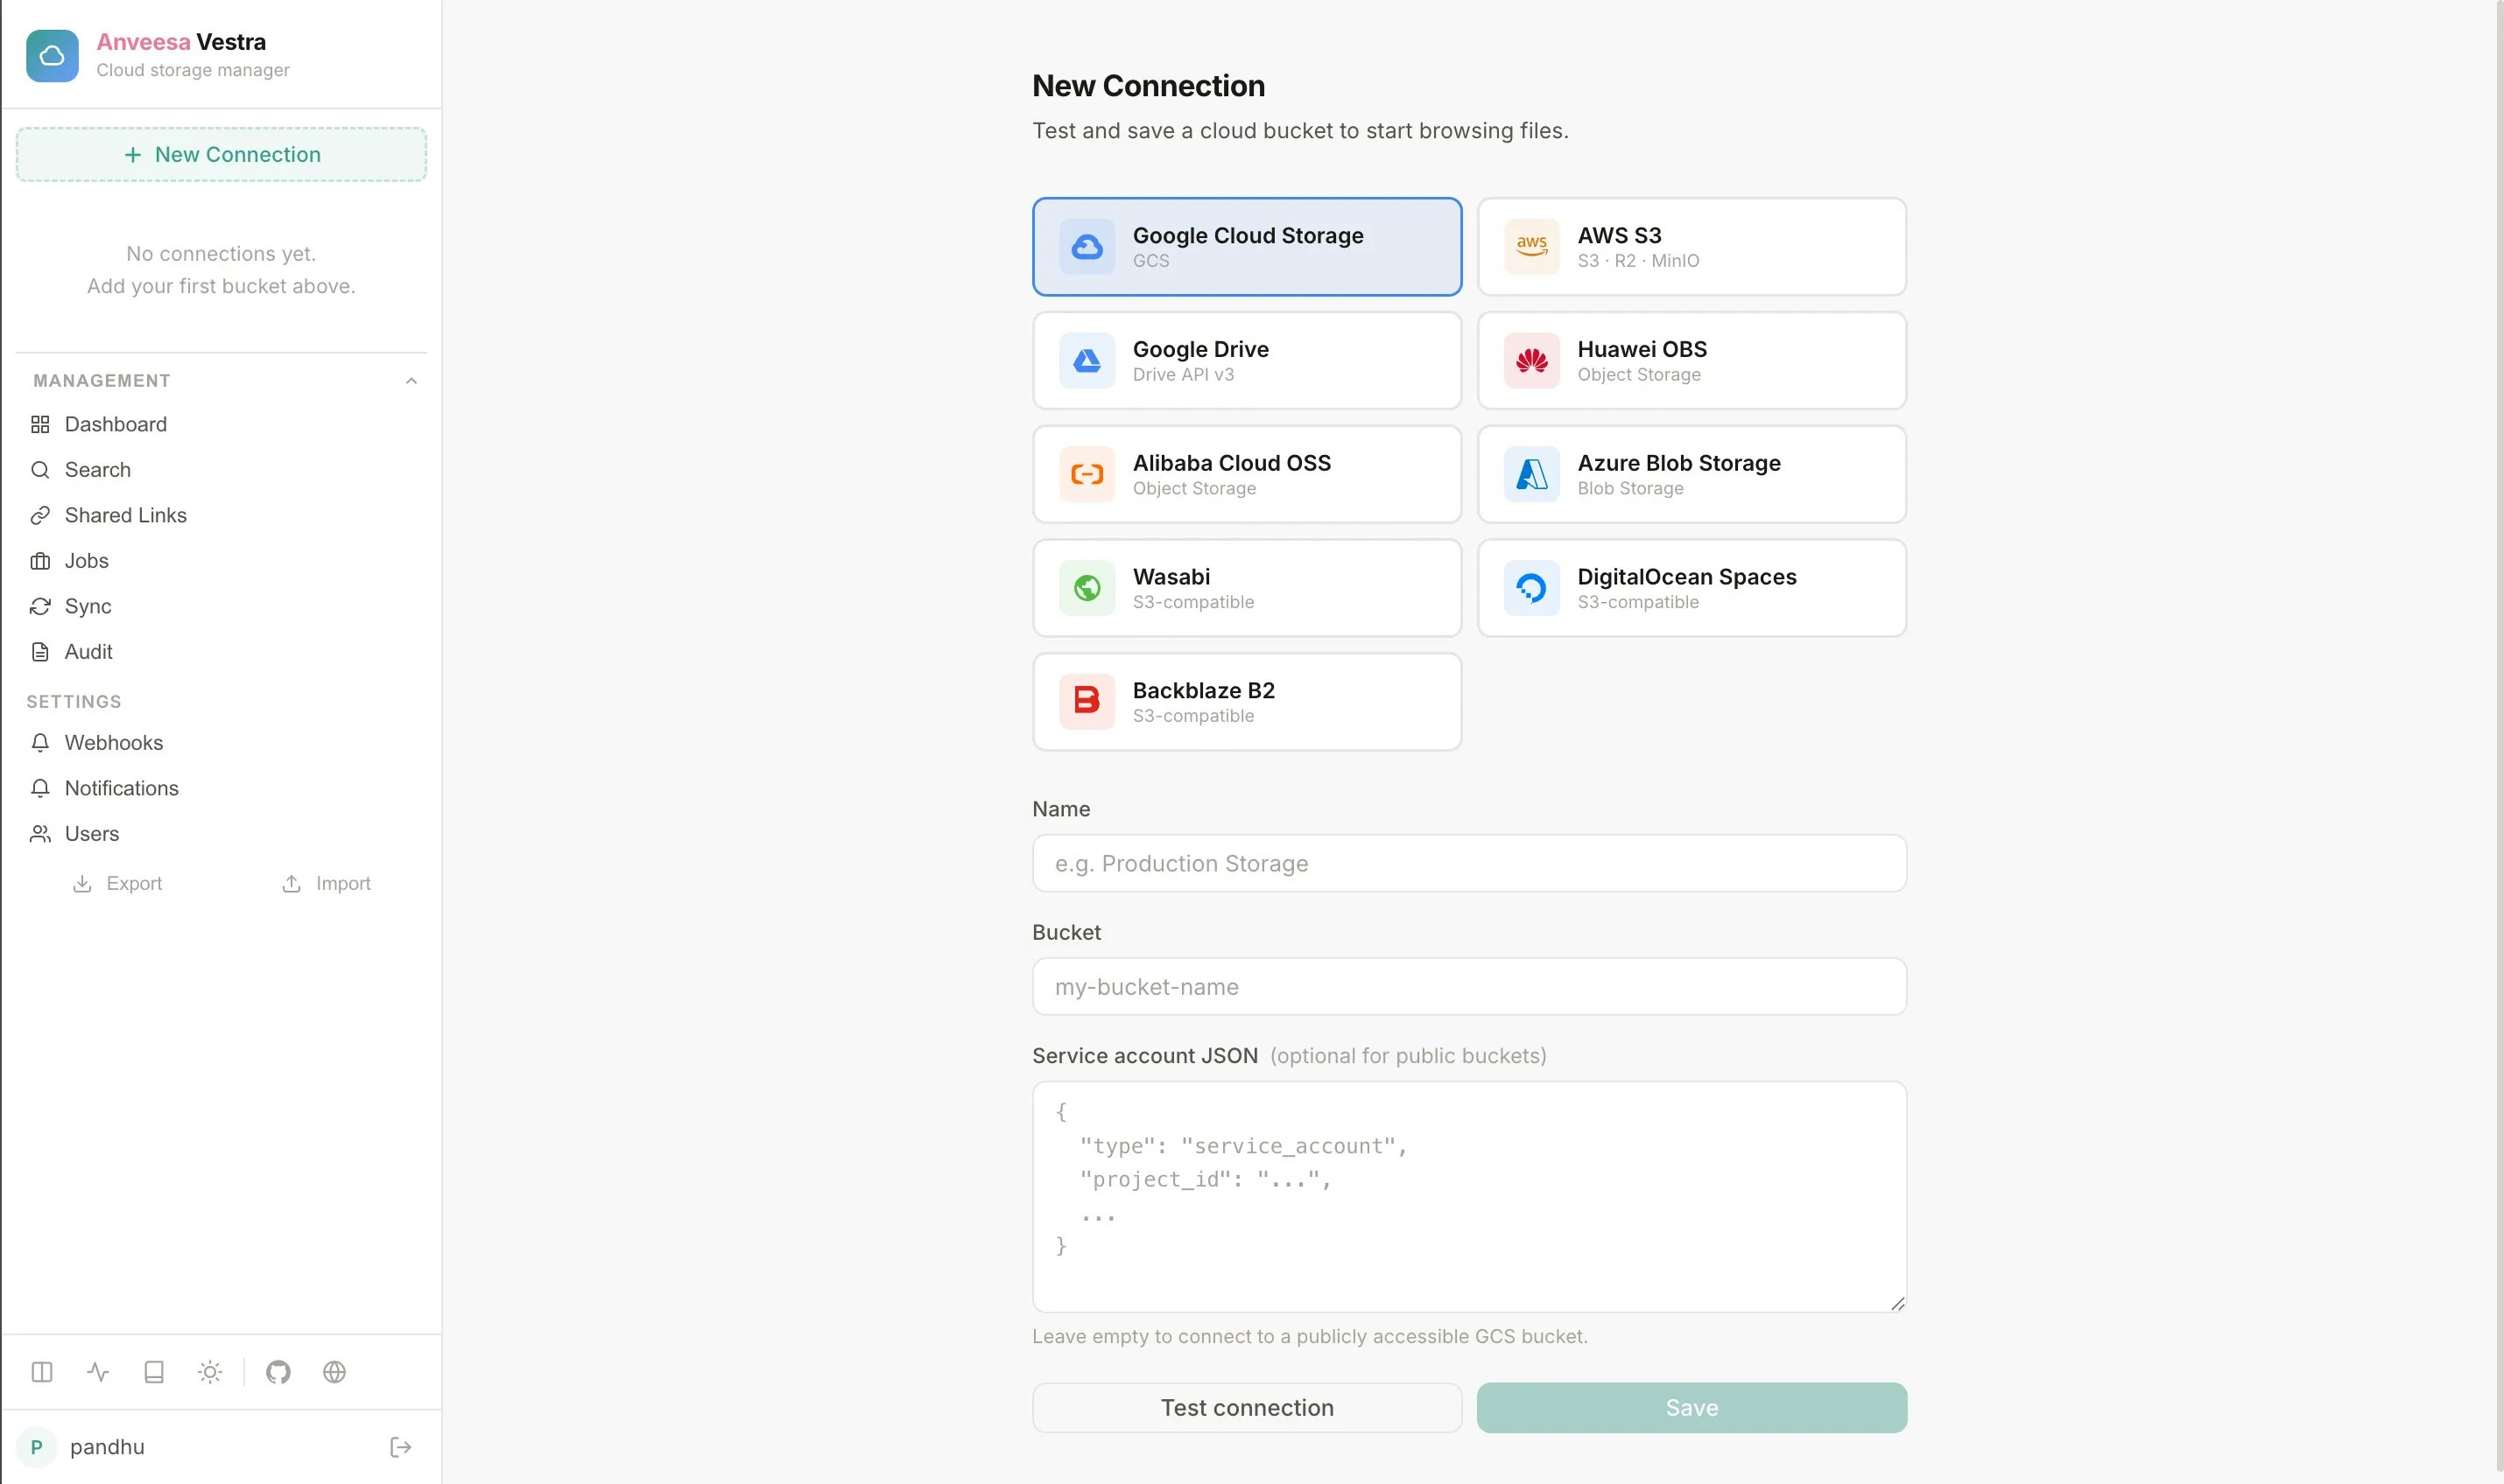Image resolution: width=2504 pixels, height=1484 pixels.
Task: Click the New Connection button
Action: tap(222, 154)
